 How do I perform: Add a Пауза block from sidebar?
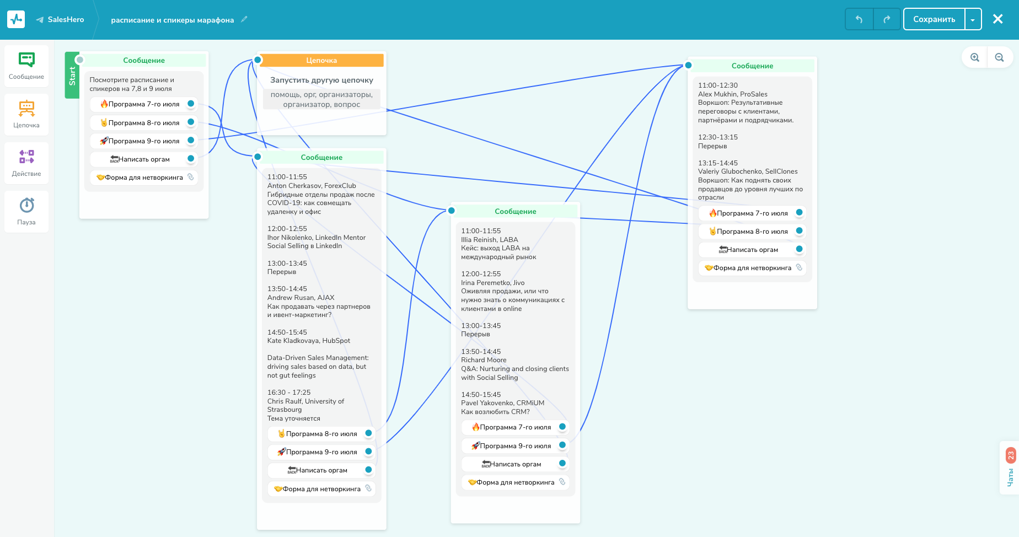(26, 212)
